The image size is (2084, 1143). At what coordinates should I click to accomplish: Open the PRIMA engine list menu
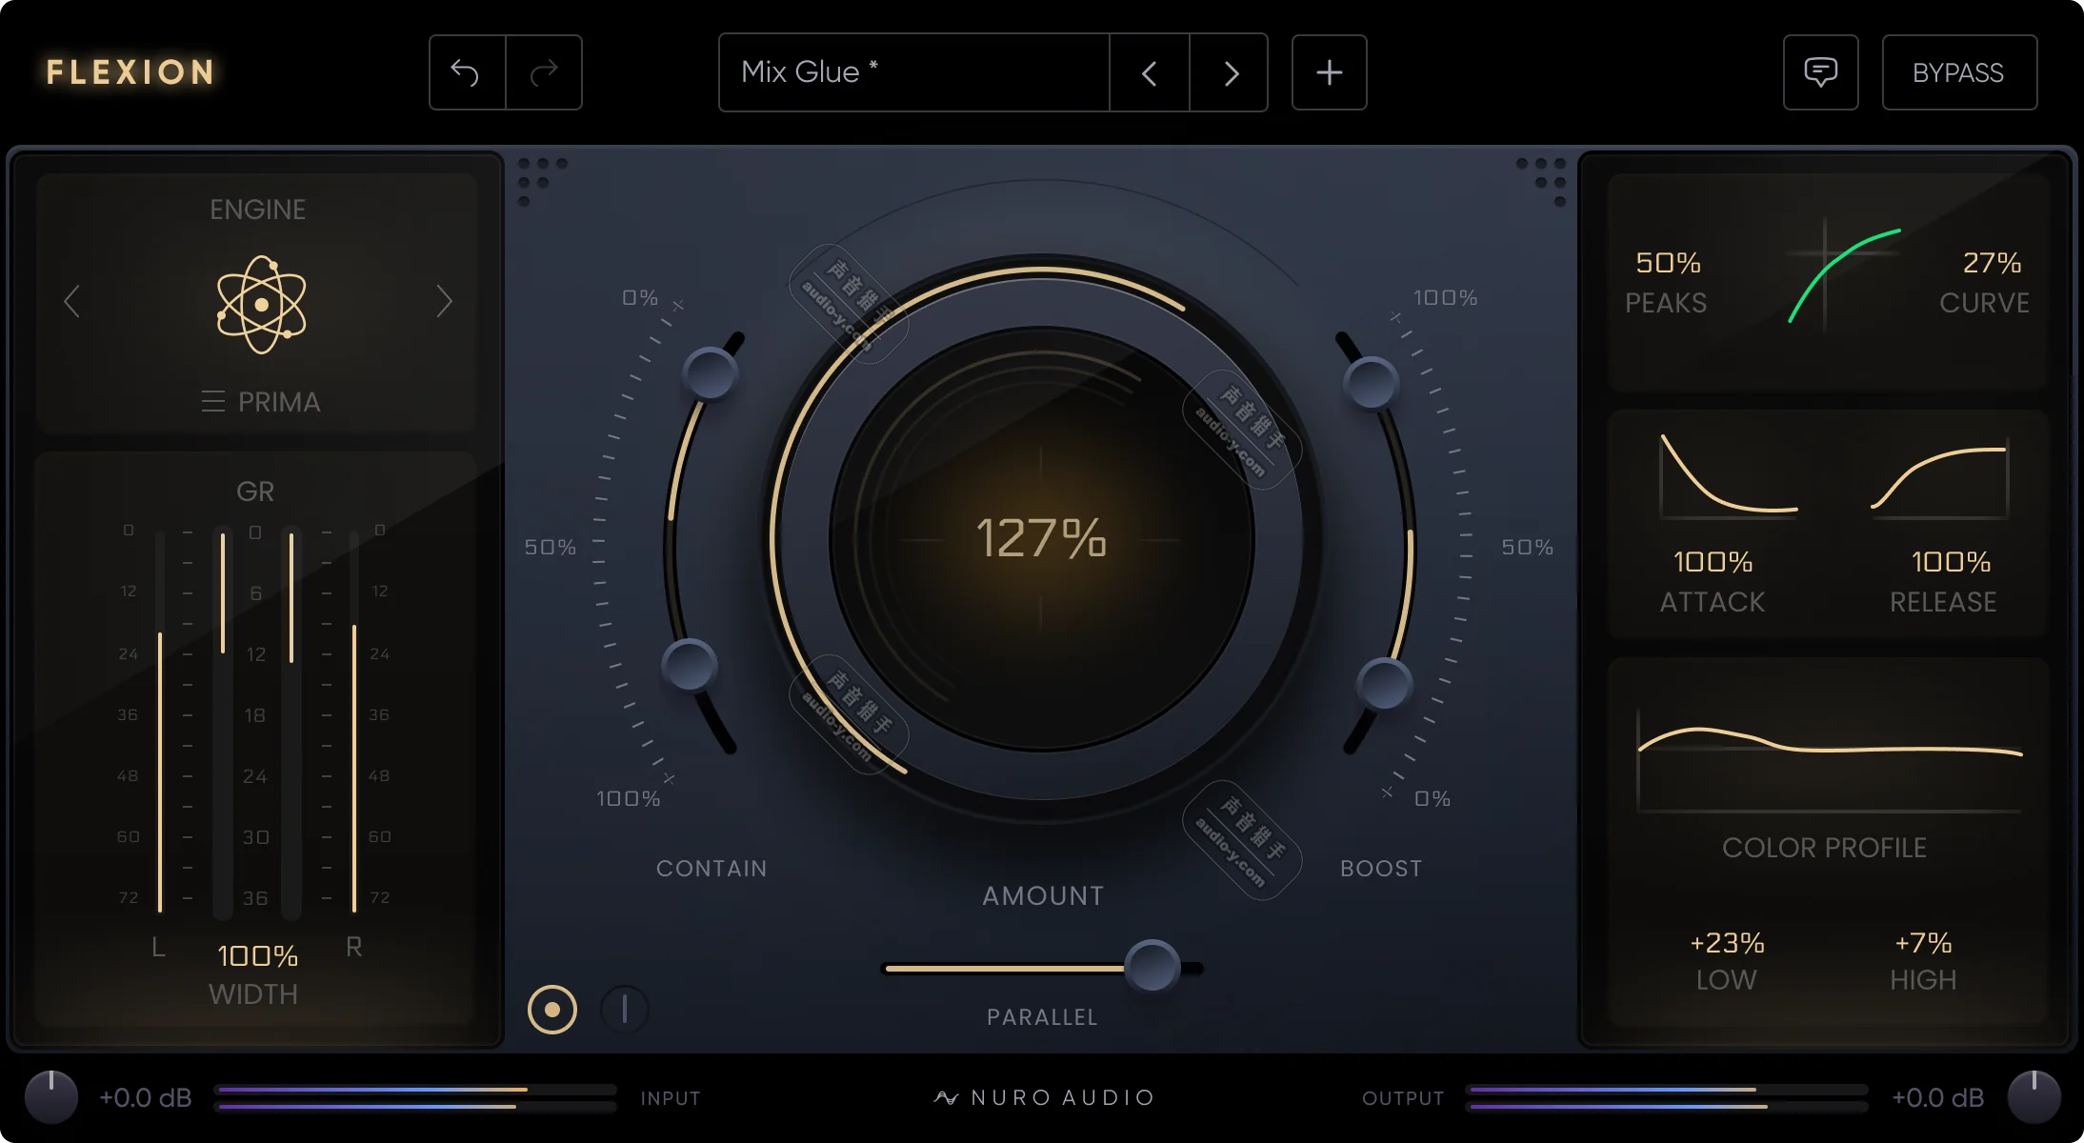point(260,402)
